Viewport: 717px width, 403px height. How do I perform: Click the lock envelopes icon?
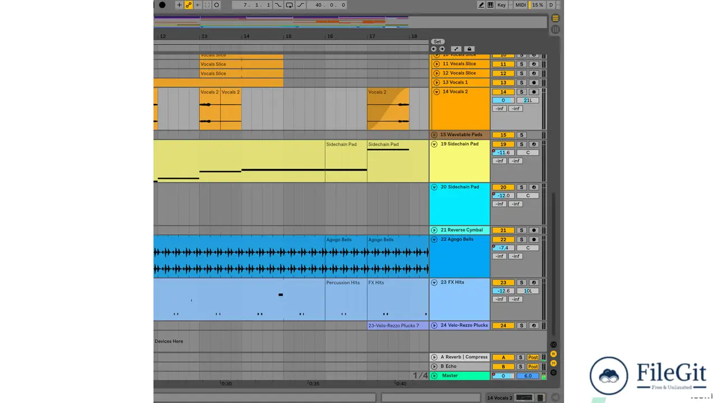tap(469, 49)
